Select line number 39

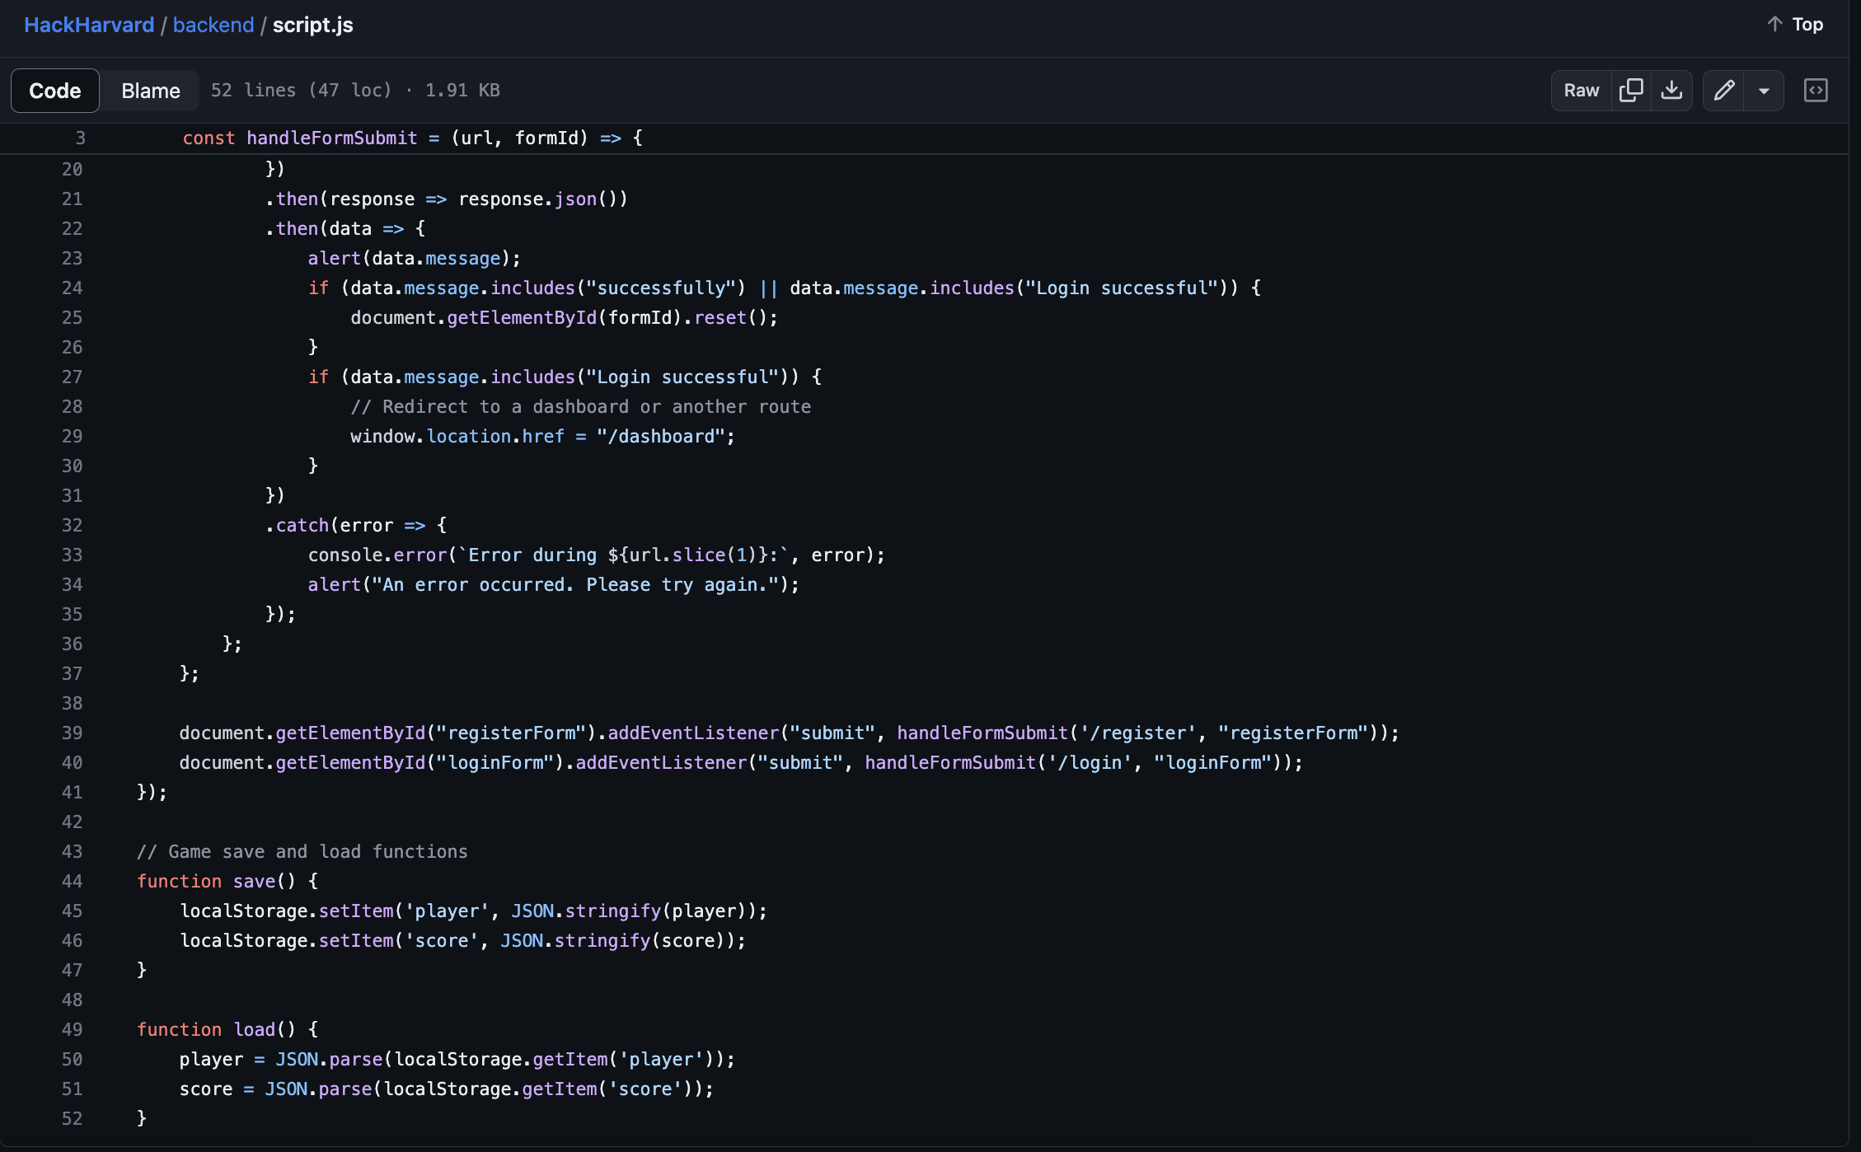pos(72,733)
